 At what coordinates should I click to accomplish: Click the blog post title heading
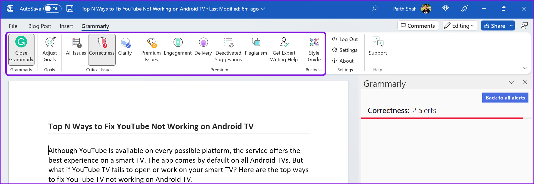(151, 126)
